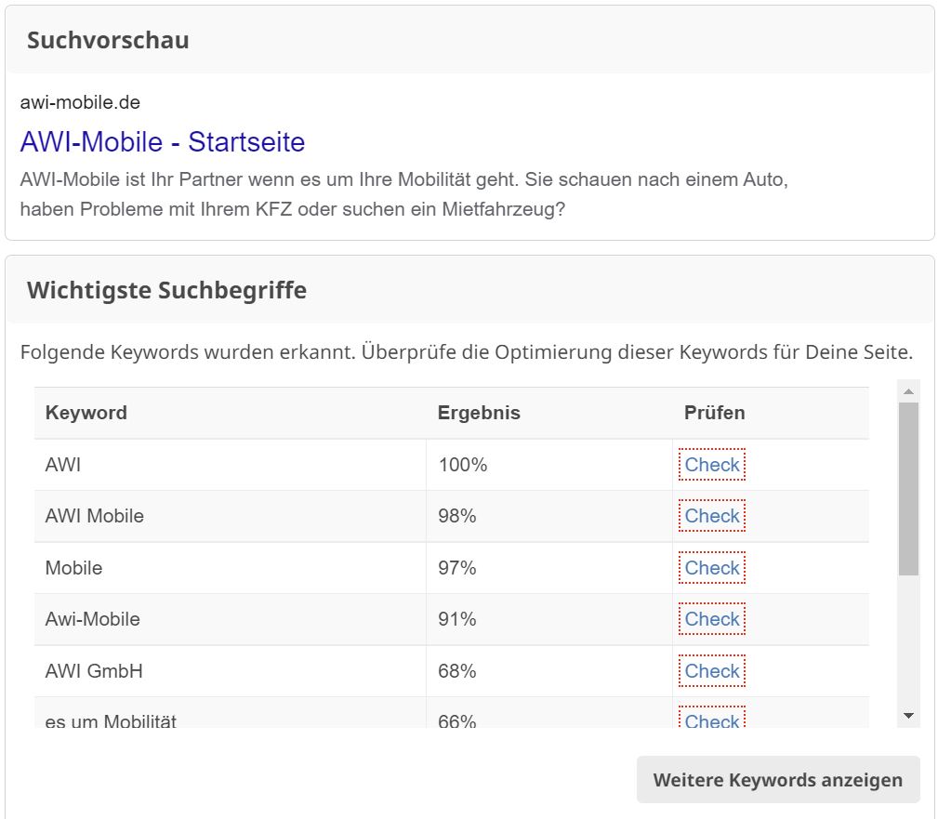Click the 100% result value
The image size is (938, 819).
[462, 465]
